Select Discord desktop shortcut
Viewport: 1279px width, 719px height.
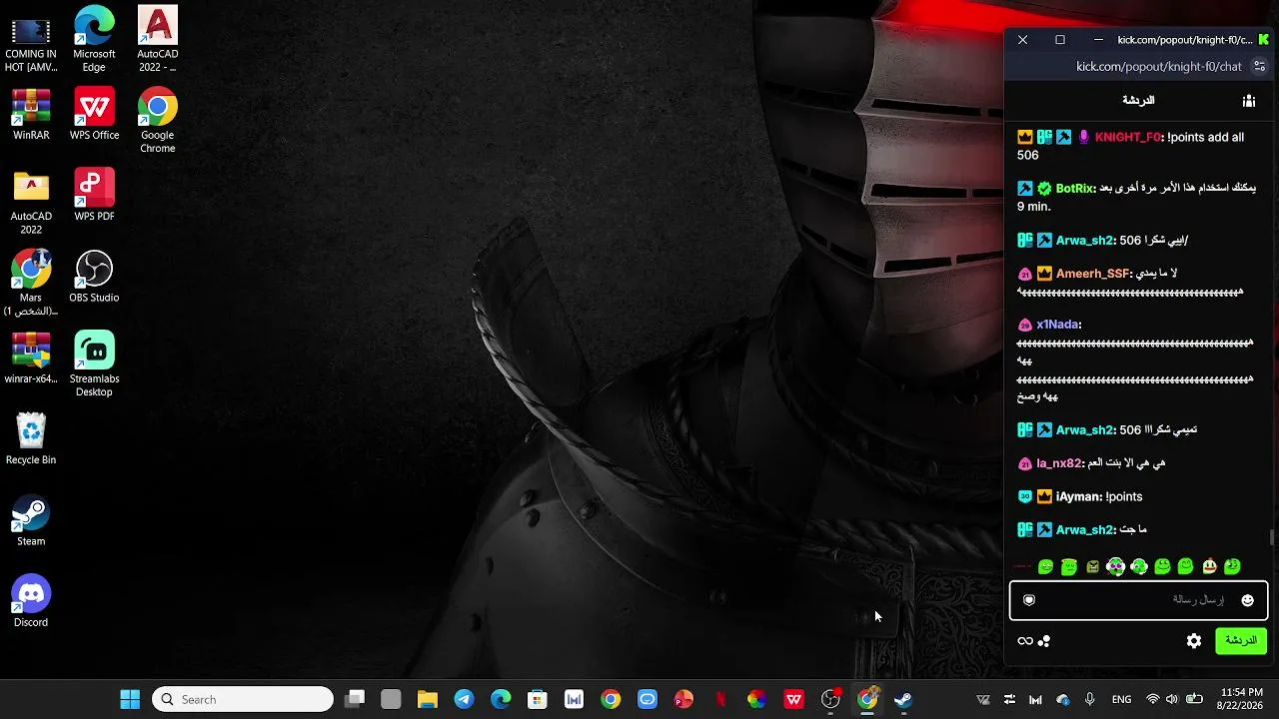[31, 602]
